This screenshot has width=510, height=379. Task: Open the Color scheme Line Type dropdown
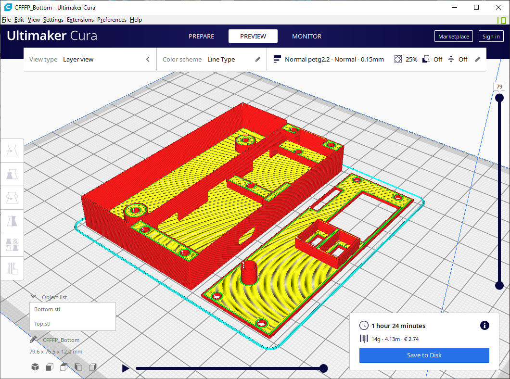click(211, 59)
